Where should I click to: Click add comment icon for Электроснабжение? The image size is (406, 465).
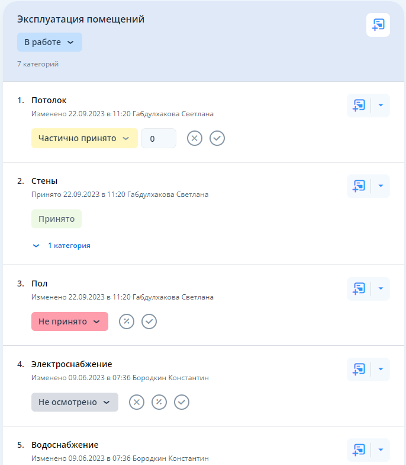coord(359,370)
